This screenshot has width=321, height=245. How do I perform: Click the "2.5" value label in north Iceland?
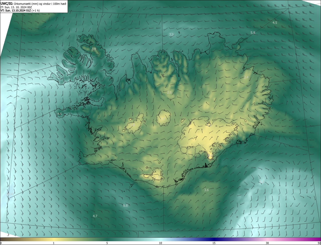[169, 93]
